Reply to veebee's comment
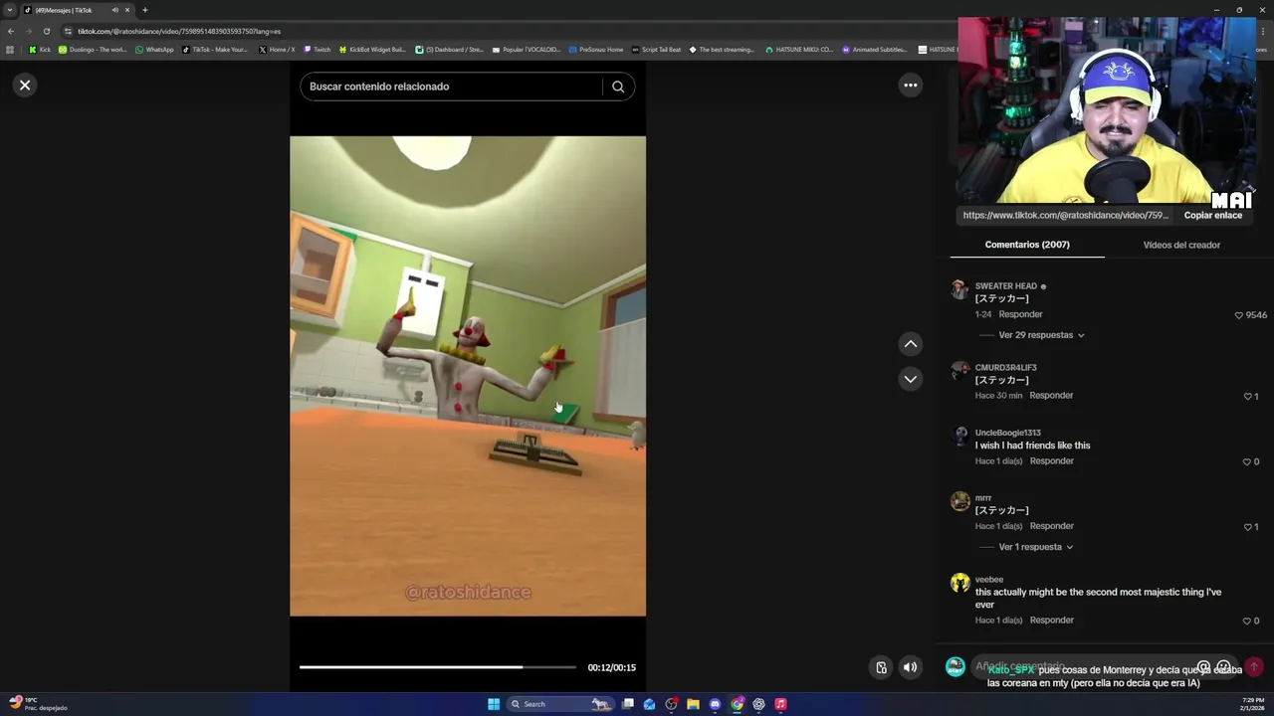The width and height of the screenshot is (1274, 716). click(1051, 621)
